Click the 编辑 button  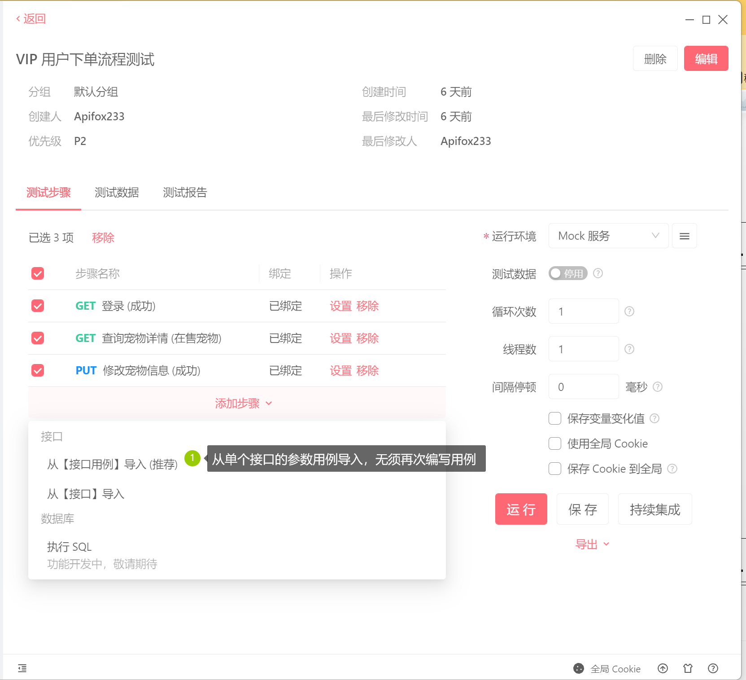(706, 59)
